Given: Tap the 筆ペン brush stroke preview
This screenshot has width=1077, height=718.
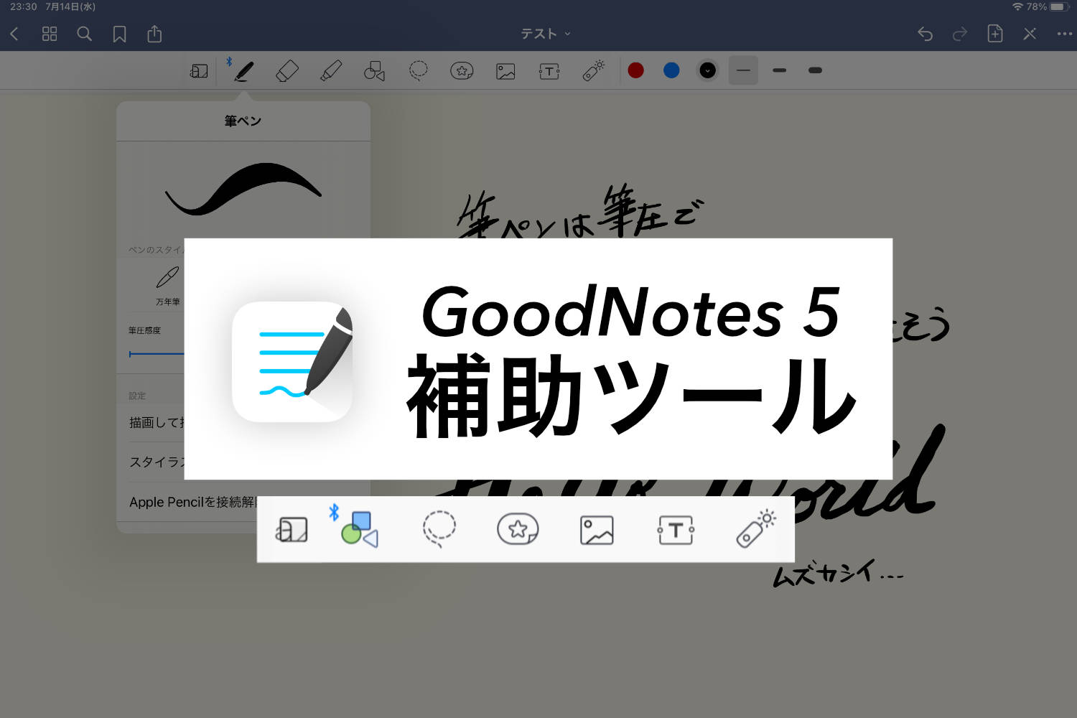Looking at the screenshot, I should 243,190.
